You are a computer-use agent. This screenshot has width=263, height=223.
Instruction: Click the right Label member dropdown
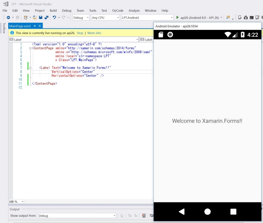point(147,40)
